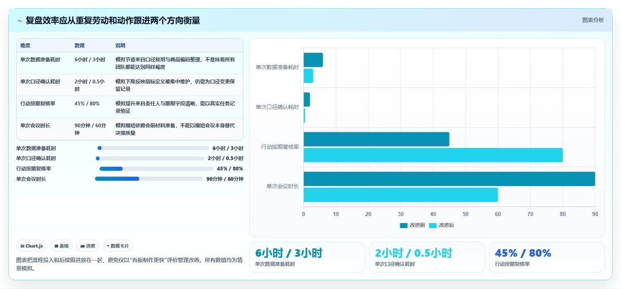The image size is (621, 289).
Task: Click the 改进后 bar for 行动按期复核率
Action: click(433, 155)
